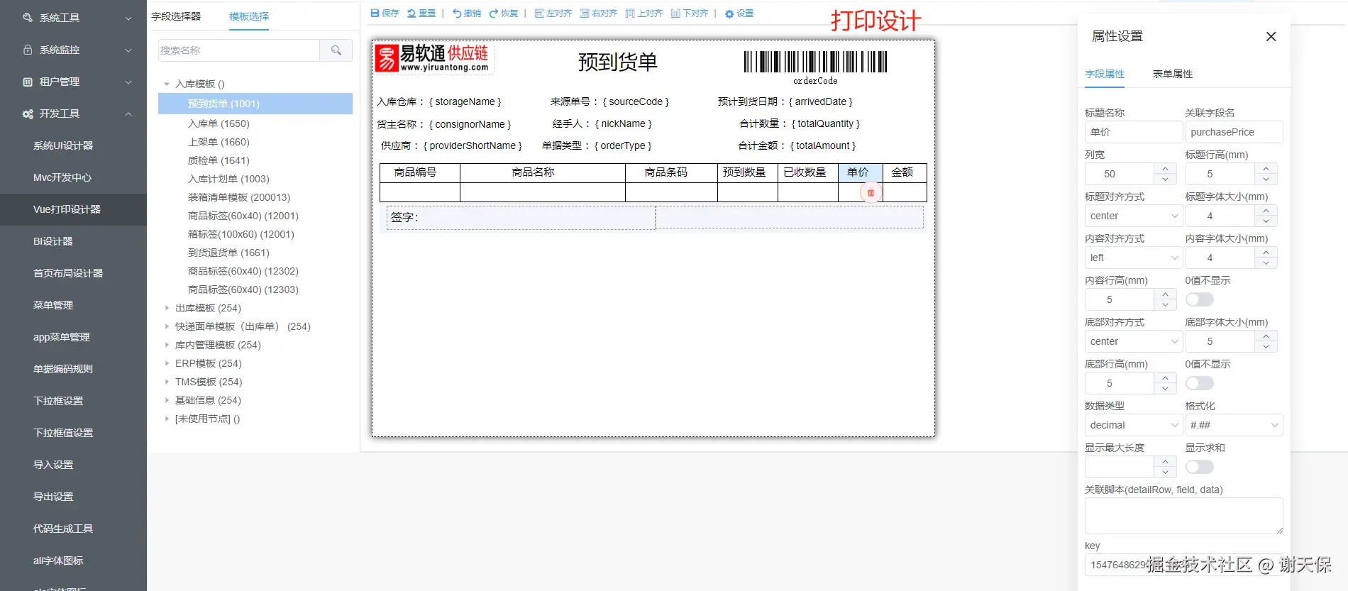Increase the 标题字体大小 with up arrow
The width and height of the screenshot is (1348, 591).
1266,211
